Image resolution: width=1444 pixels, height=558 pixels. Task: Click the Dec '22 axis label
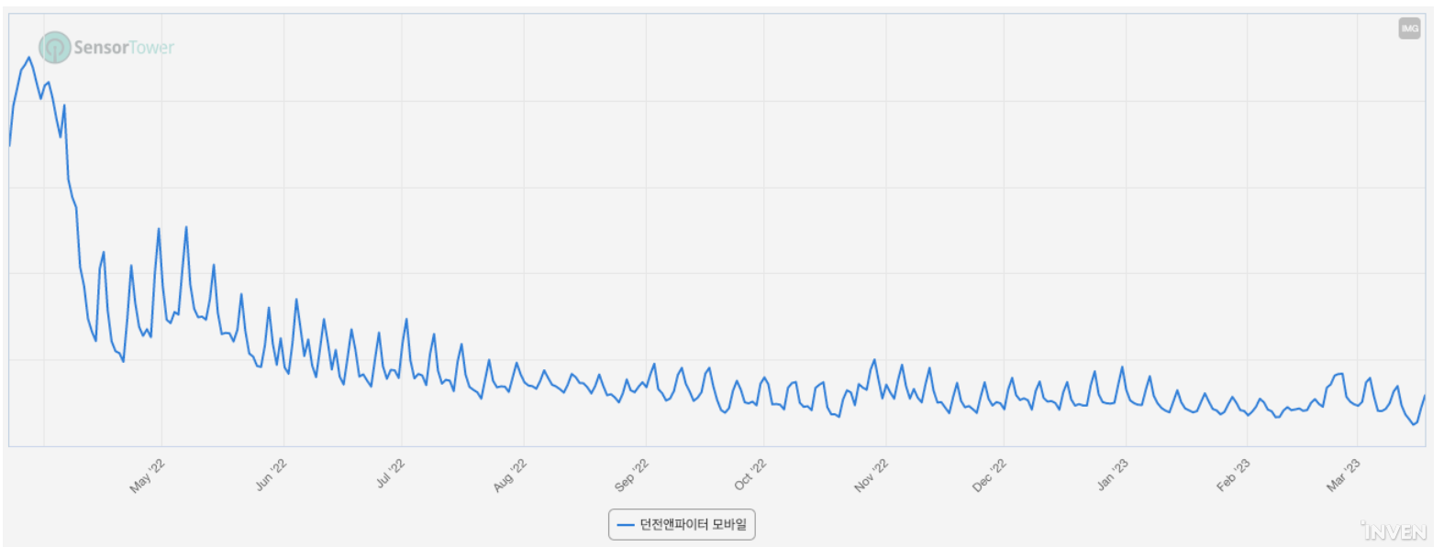pos(989,476)
